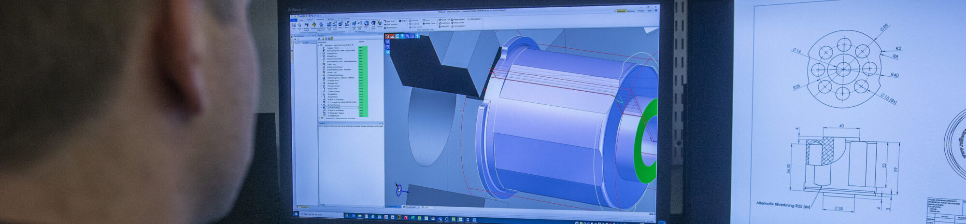Open the Turning Cycles dropdown
The height and width of the screenshot is (224, 966).
[x=459, y=26]
